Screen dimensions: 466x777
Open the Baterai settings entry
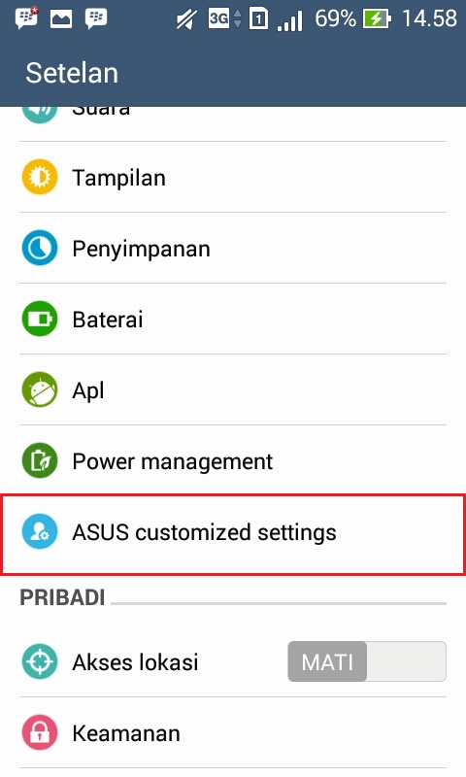(233, 319)
